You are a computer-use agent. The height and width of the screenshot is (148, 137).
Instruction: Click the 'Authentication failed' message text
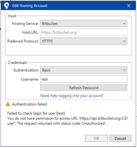[29, 104]
